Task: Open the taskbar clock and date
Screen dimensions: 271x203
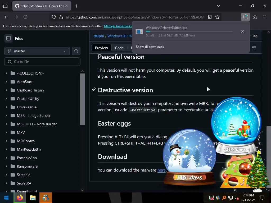Action: click(x=248, y=198)
